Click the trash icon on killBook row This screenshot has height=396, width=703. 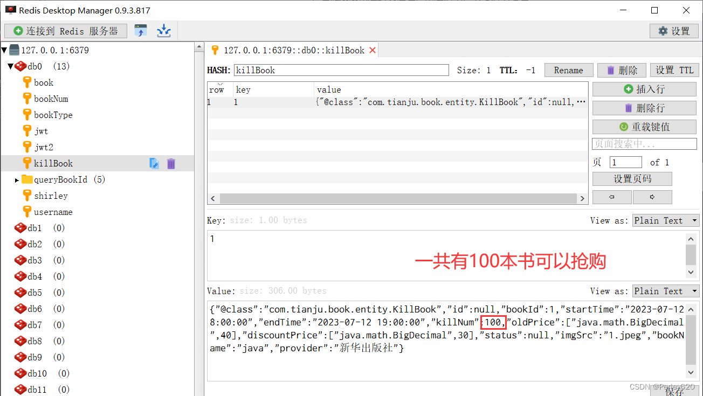point(171,163)
